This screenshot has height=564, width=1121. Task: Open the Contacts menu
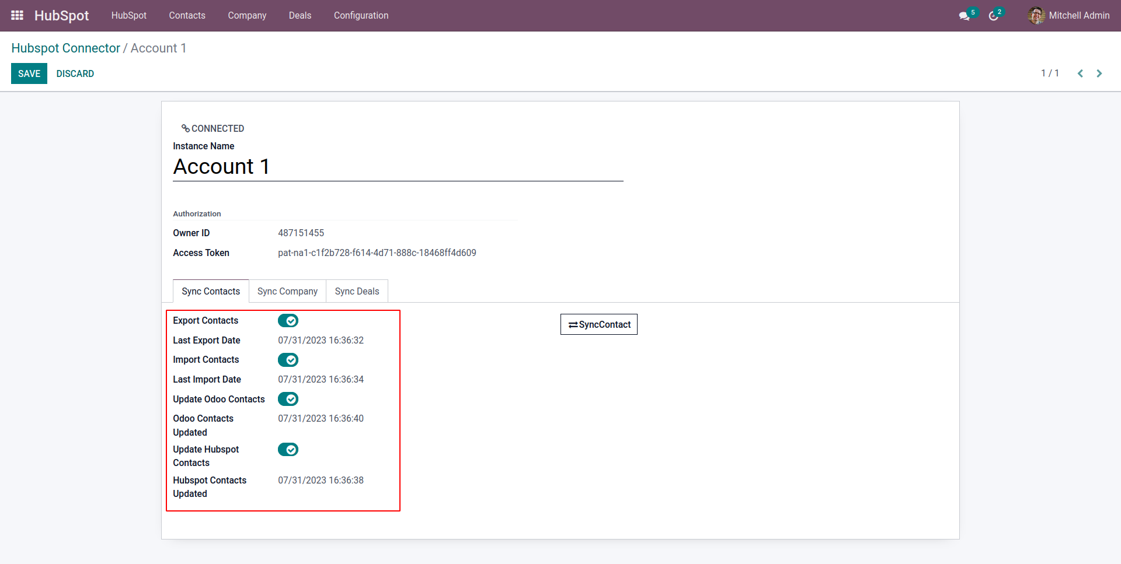click(187, 16)
